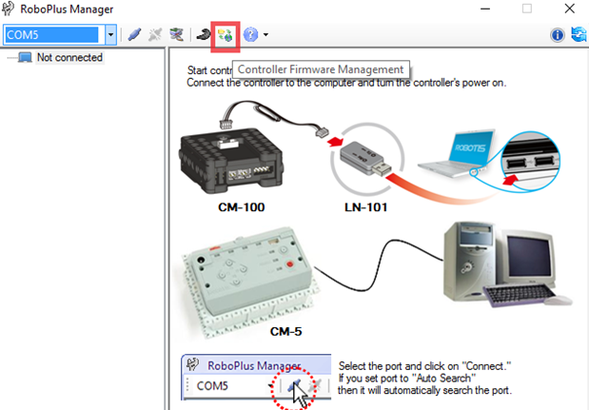
Task: Select the Not connected tree item
Action: point(69,57)
